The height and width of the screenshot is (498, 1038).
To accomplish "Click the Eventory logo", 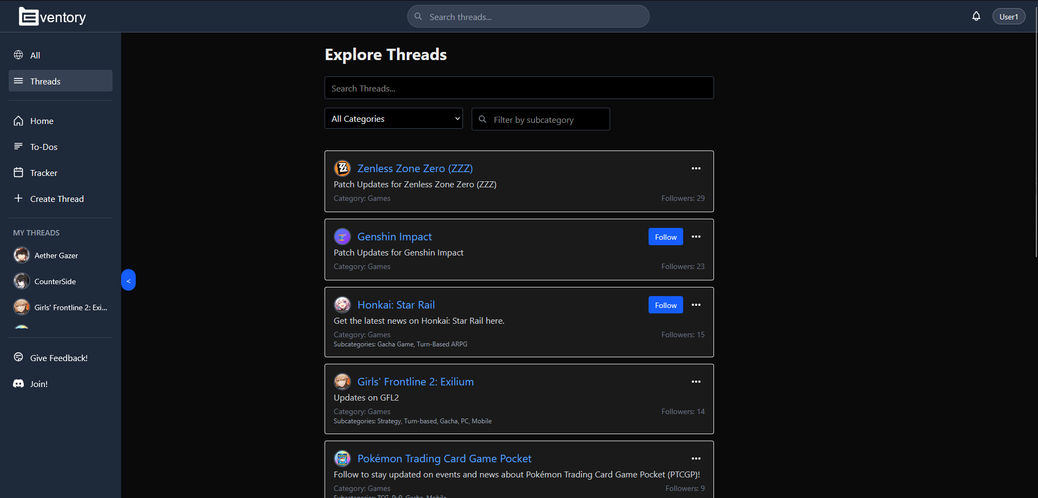I will pyautogui.click(x=52, y=17).
